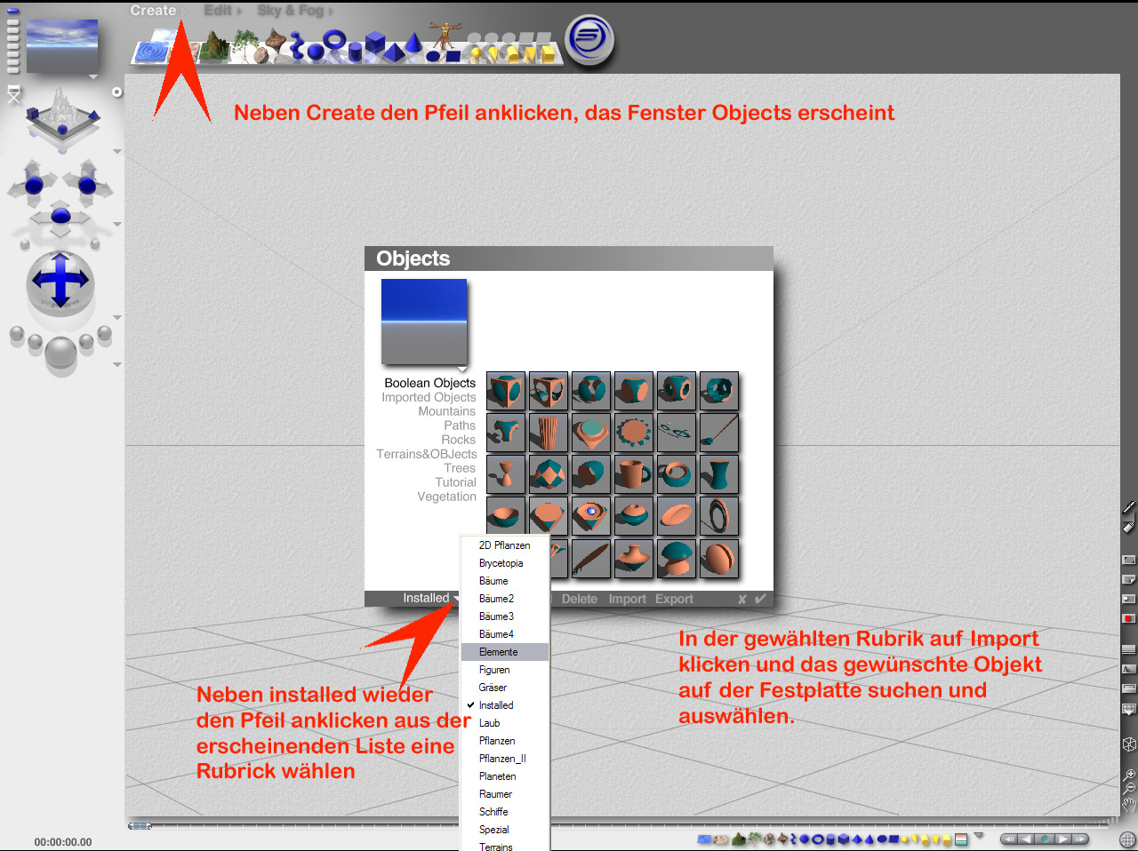Choose Gräser from the category list

click(x=504, y=688)
